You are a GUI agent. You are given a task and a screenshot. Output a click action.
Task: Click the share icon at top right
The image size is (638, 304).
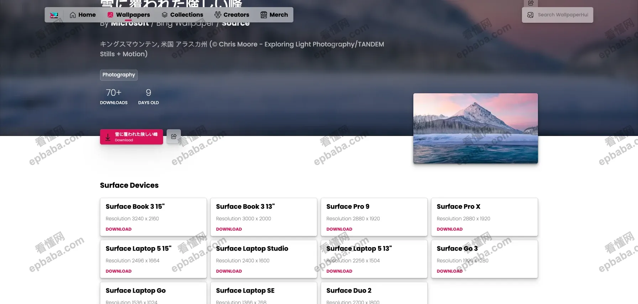coord(531,3)
